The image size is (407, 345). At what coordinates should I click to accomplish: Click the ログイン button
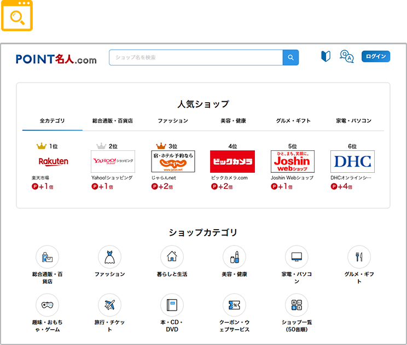pyautogui.click(x=376, y=56)
